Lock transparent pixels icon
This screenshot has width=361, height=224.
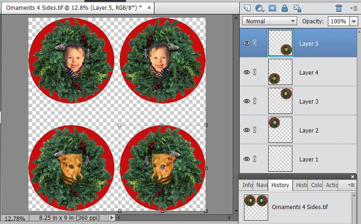[298, 8]
